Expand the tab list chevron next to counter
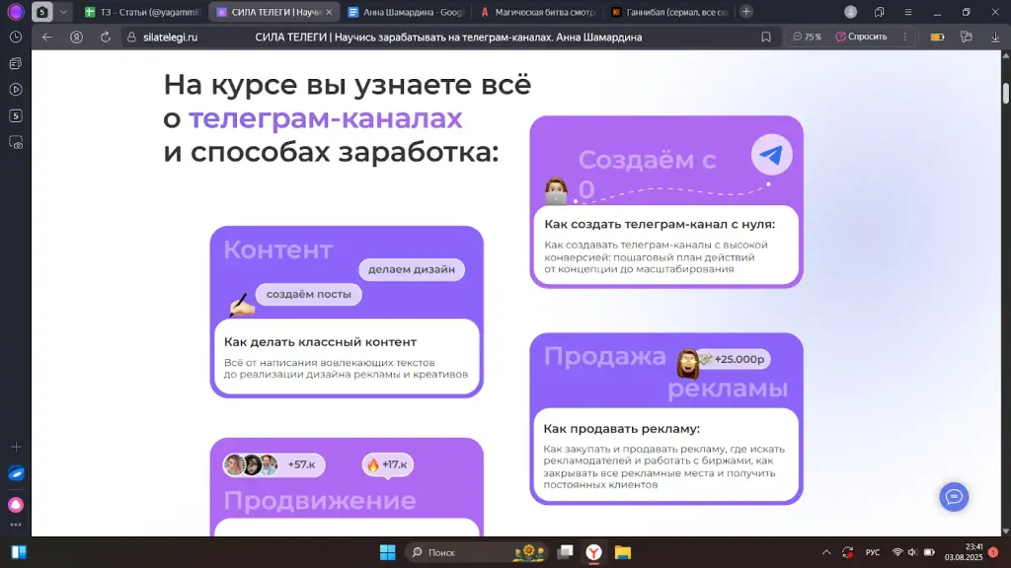This screenshot has height=568, width=1011. click(63, 12)
